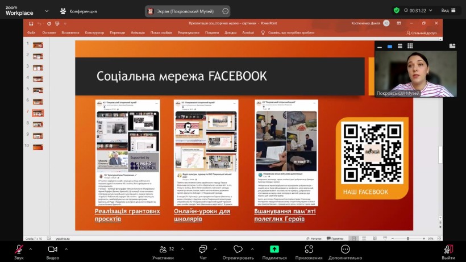Open the Файл menu tab
Screen dimensions: 466x262
31,32
